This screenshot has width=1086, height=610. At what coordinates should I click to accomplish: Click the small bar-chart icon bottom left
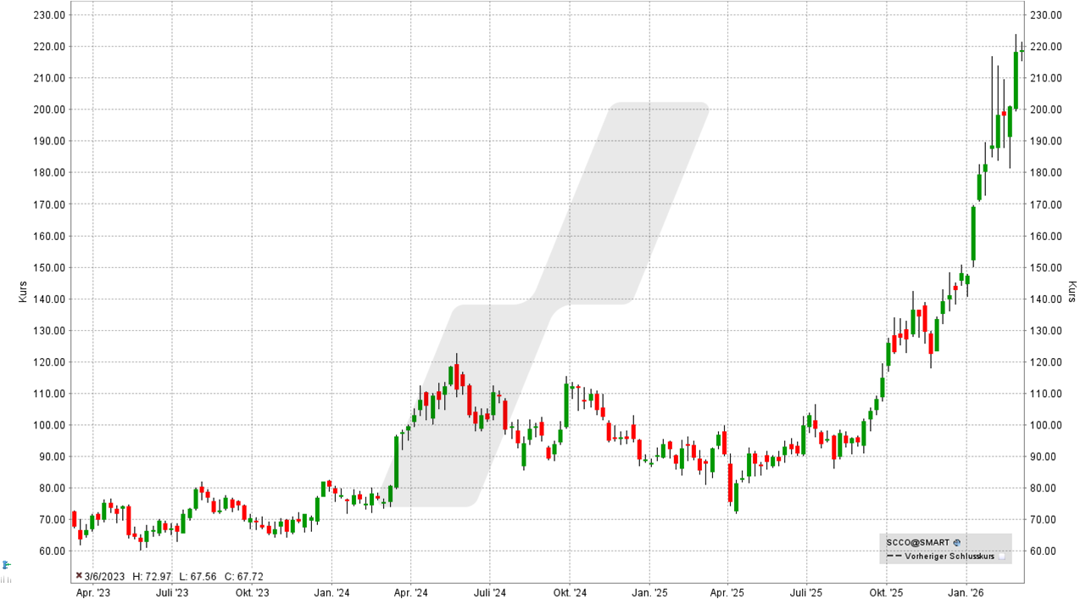(6, 579)
